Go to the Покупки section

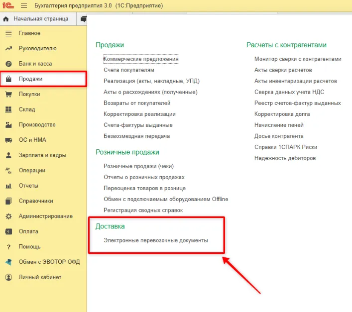29,94
